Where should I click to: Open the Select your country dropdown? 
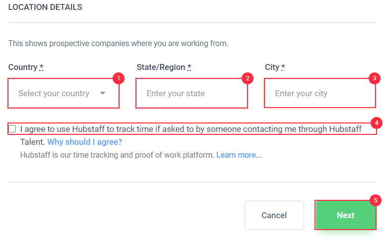click(x=64, y=93)
